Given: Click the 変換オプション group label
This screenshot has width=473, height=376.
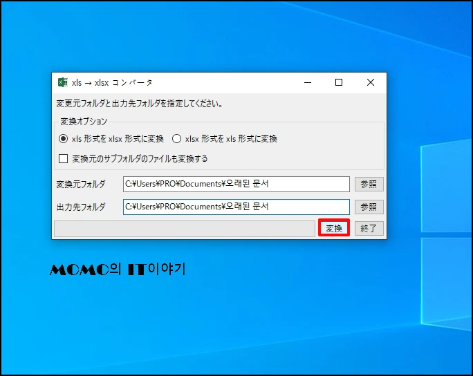Looking at the screenshot, I should (84, 121).
